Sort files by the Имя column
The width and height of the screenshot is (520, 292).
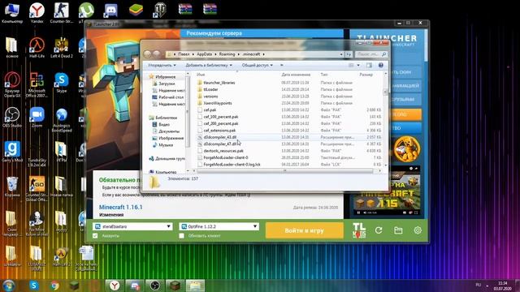point(201,75)
